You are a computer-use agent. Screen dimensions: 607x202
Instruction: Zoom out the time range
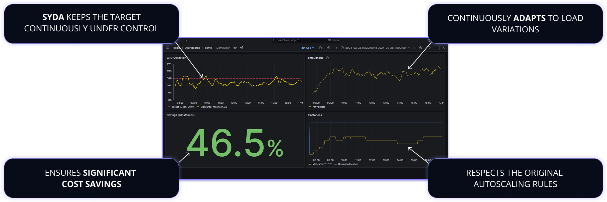pos(421,48)
